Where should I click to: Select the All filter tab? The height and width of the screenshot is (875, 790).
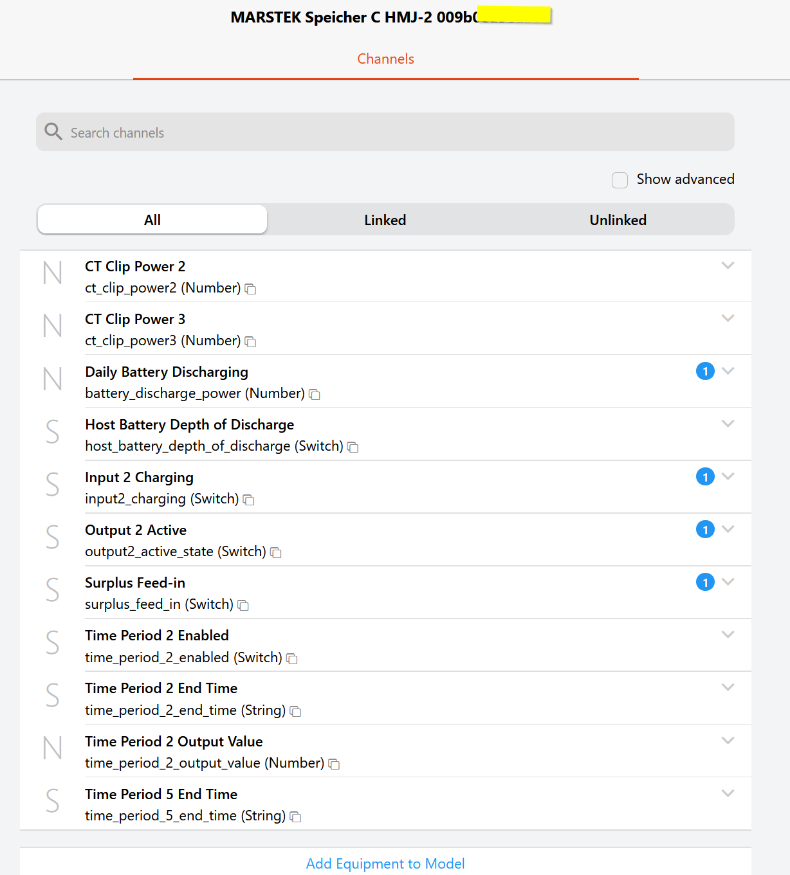pyautogui.click(x=152, y=220)
